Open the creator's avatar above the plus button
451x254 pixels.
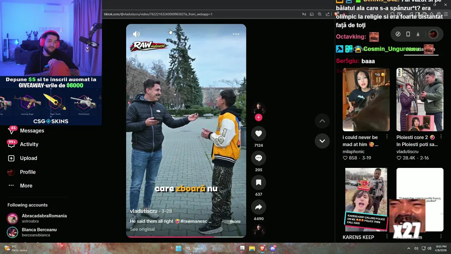point(259,108)
